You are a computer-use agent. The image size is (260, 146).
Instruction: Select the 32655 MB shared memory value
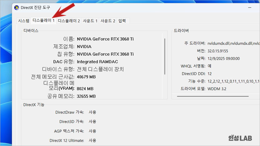86,96
